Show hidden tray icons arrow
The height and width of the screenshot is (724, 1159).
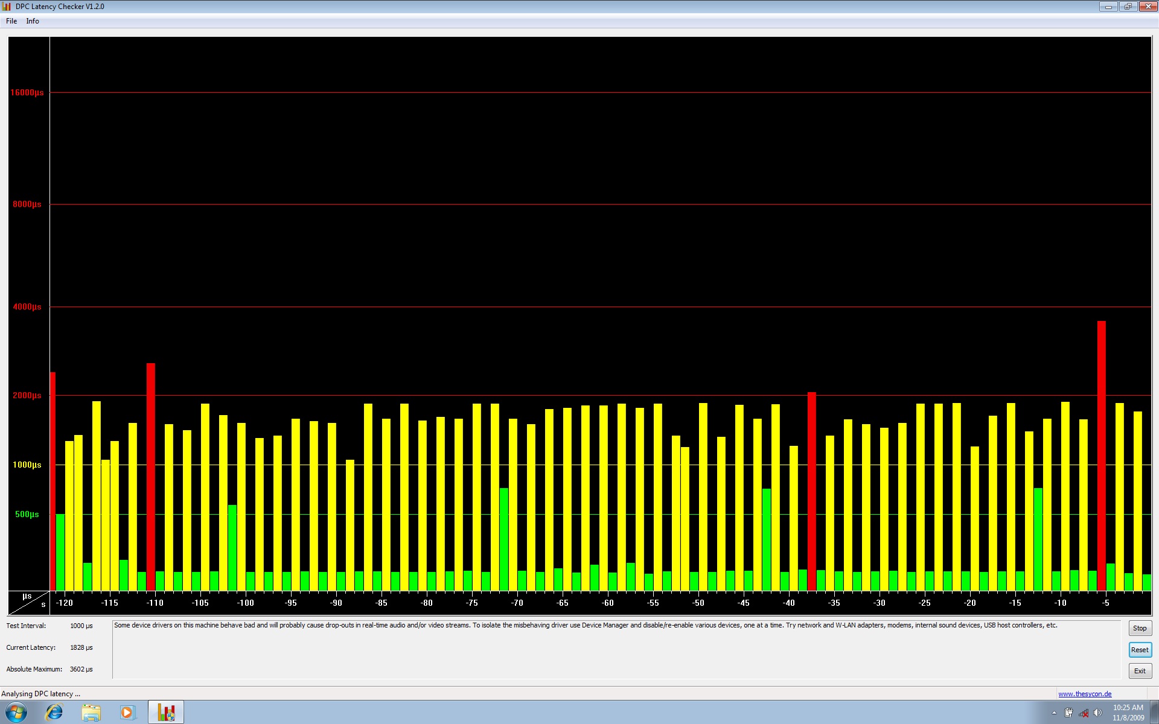pos(1054,713)
